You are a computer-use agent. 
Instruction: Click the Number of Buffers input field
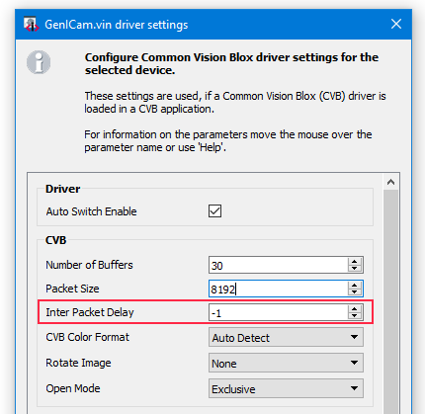pyautogui.click(x=279, y=265)
